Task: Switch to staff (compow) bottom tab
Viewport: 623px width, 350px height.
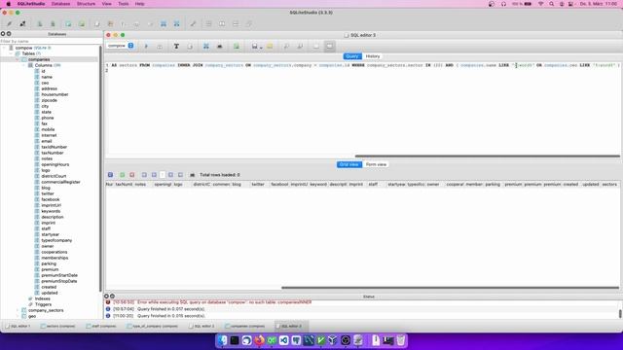Action: click(101, 327)
